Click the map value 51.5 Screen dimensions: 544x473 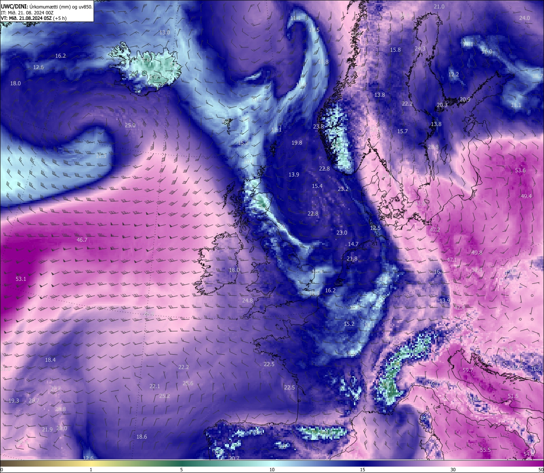coord(513,396)
